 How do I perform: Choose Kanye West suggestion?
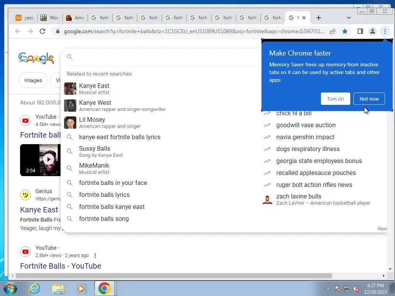(161, 106)
